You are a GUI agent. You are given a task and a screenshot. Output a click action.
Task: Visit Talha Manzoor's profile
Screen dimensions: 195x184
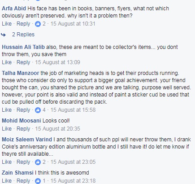(x=21, y=73)
